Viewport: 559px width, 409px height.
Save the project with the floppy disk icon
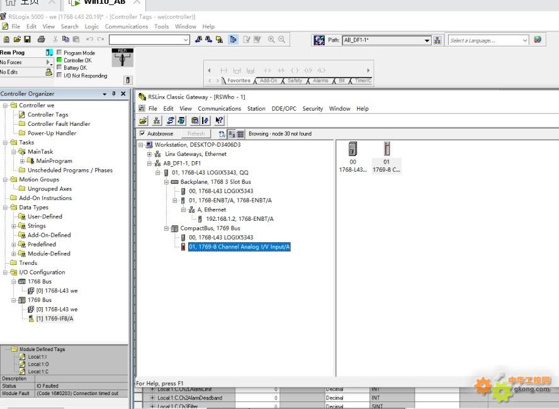[x=27, y=40]
